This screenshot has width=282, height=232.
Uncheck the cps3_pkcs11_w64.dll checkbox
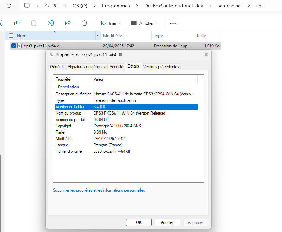click(13, 46)
